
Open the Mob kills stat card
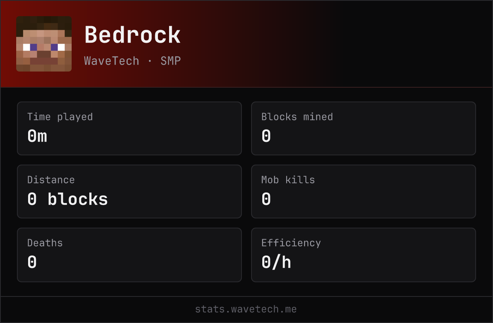pos(364,191)
